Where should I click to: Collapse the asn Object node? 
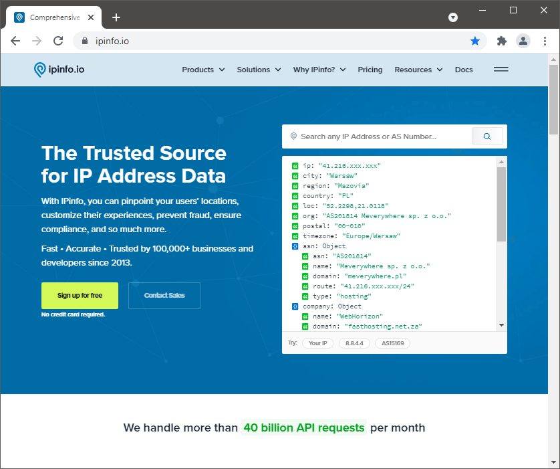(x=295, y=246)
